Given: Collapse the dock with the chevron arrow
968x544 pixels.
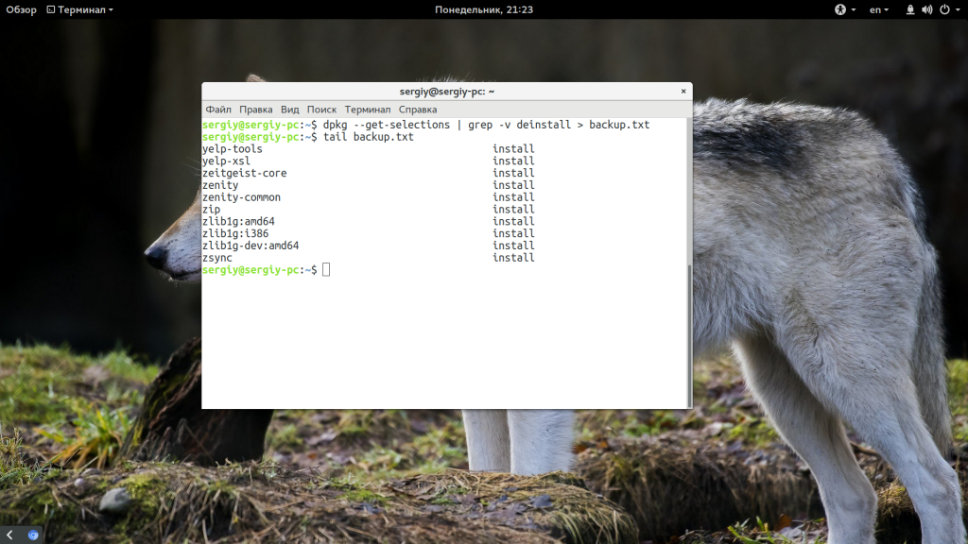Looking at the screenshot, I should (x=9, y=534).
